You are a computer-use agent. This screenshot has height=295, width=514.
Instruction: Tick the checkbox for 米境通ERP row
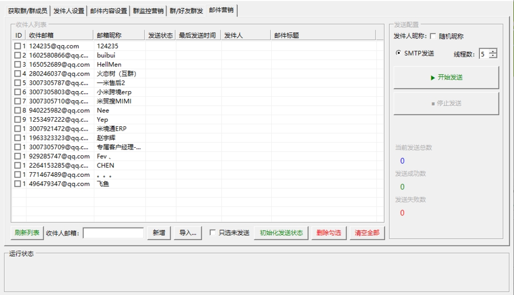point(18,129)
